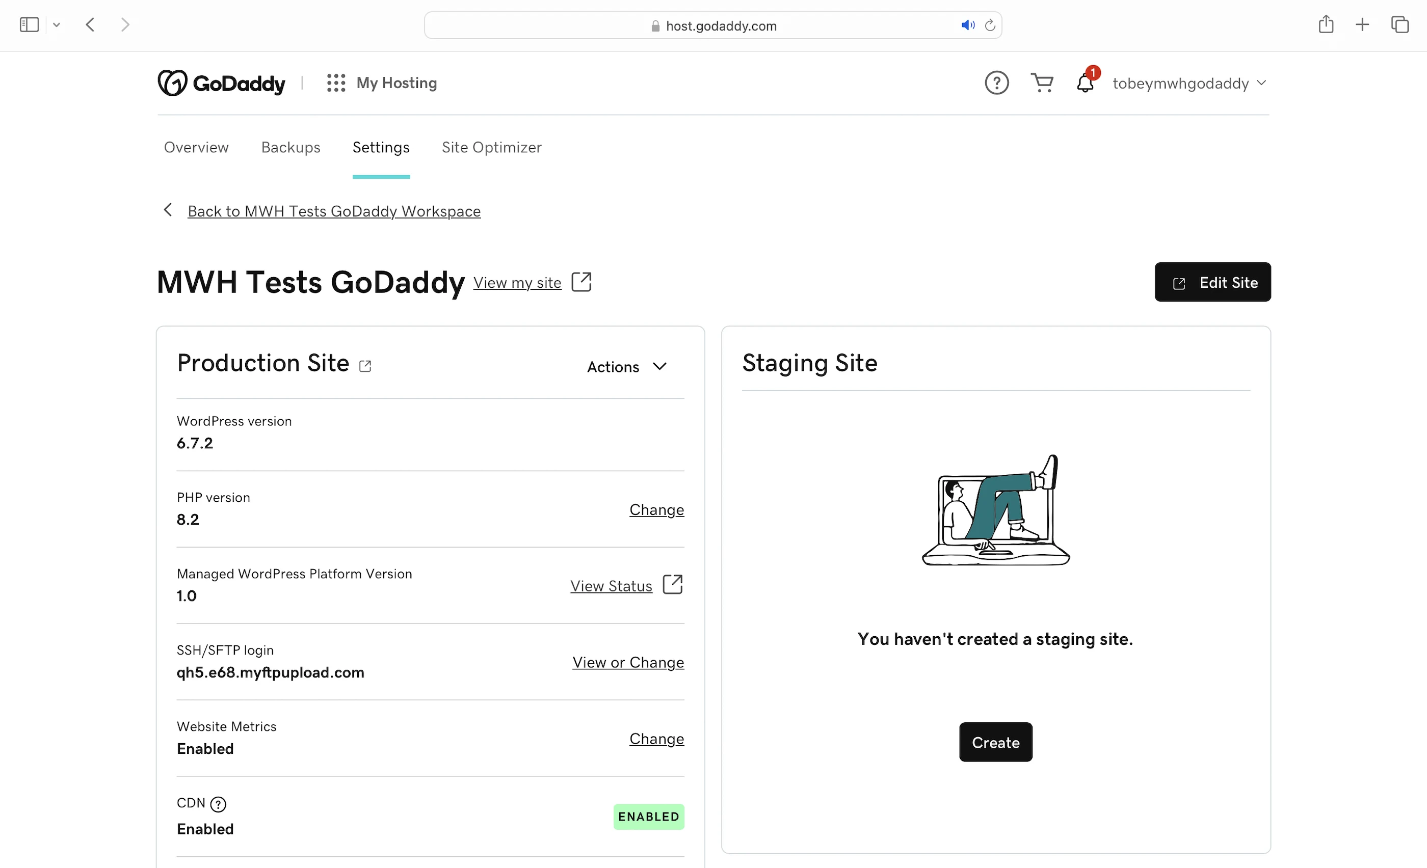The width and height of the screenshot is (1427, 868).
Task: Open the help question mark icon
Action: point(996,83)
